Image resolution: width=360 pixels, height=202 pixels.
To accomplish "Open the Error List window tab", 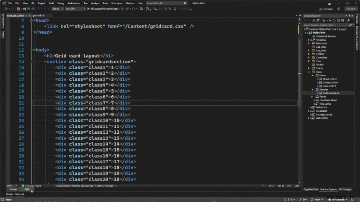I will coord(20,194).
